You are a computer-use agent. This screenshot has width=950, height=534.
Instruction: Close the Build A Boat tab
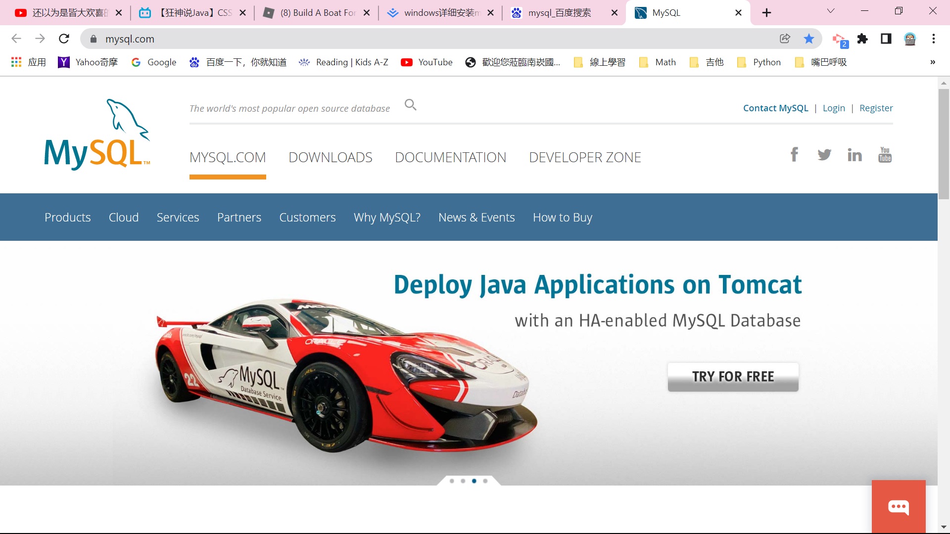(x=367, y=13)
